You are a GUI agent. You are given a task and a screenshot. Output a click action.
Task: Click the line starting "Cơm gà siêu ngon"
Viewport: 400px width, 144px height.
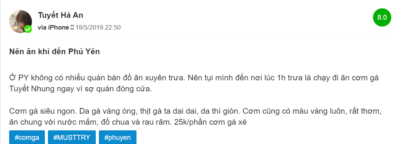click(195, 111)
